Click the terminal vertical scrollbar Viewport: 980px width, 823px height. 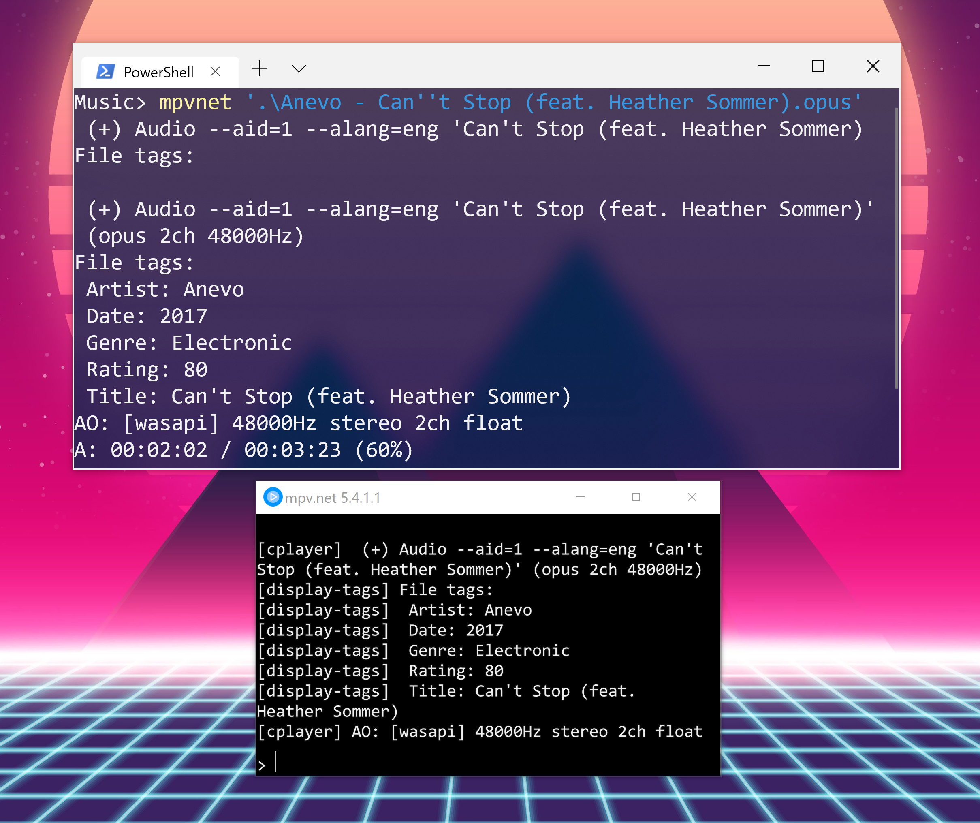[897, 248]
